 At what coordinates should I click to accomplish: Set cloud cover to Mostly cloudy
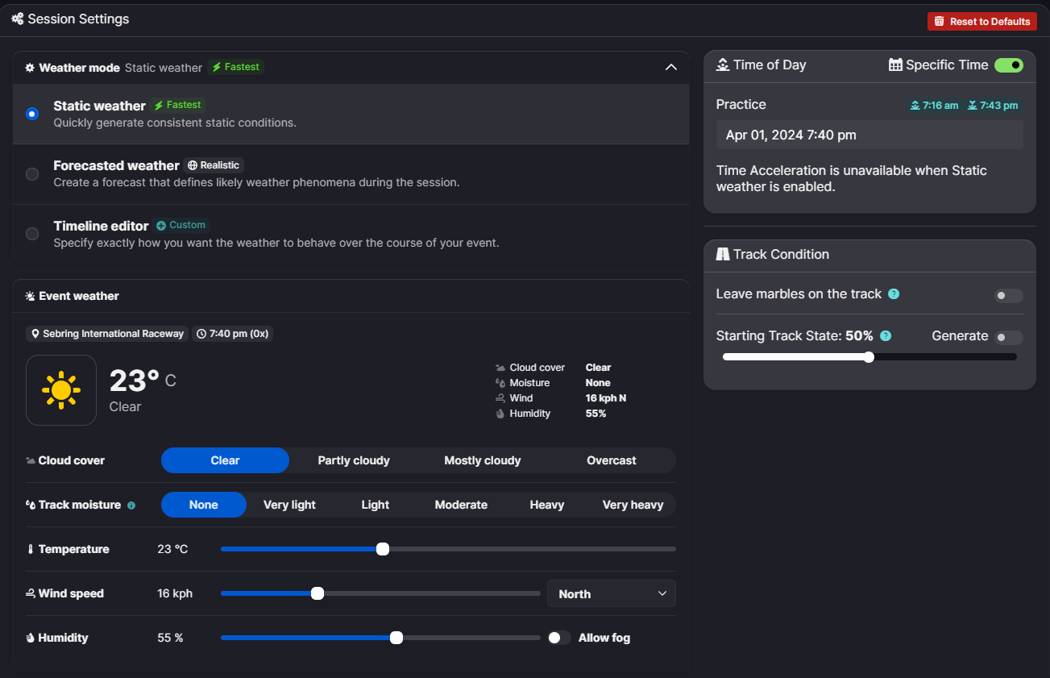483,460
